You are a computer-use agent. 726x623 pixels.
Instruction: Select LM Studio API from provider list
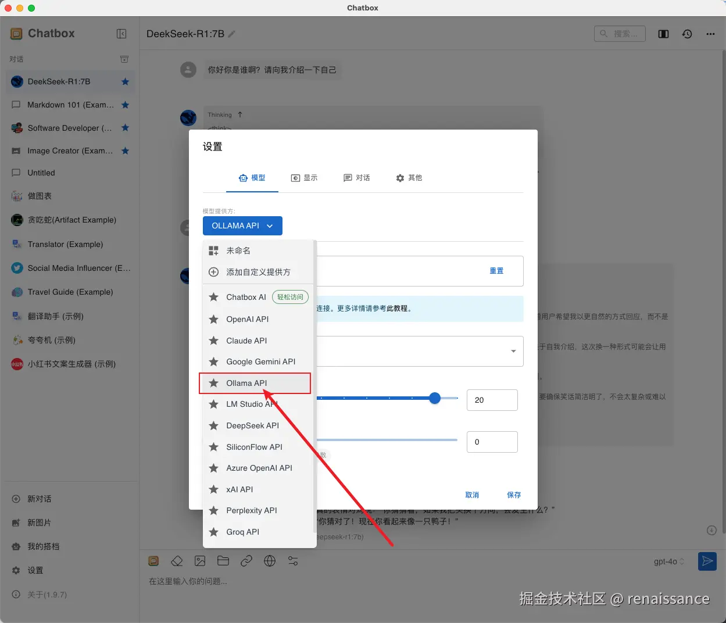[x=258, y=404]
